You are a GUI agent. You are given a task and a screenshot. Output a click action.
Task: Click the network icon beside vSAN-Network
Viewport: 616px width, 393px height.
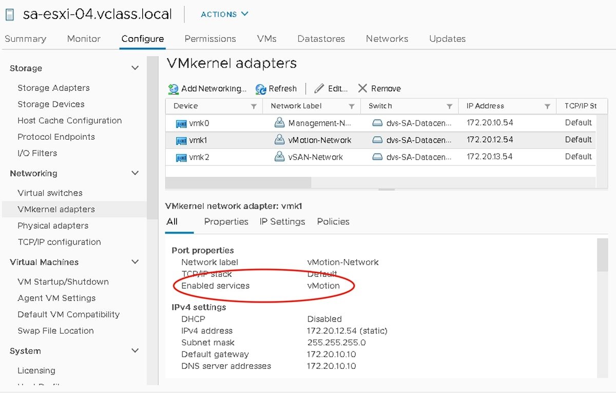tap(280, 156)
